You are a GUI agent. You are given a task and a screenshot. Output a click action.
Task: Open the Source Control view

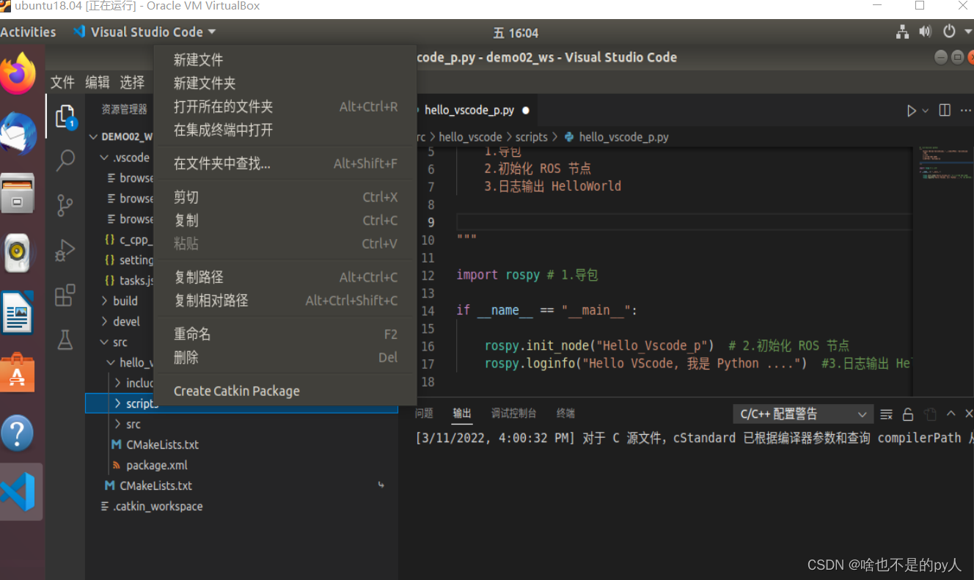[67, 205]
